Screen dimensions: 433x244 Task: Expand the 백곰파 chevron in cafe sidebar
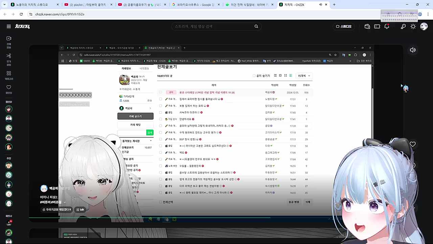(x=150, y=108)
